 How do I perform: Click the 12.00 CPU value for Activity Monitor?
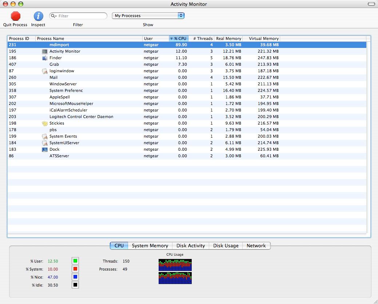pyautogui.click(x=181, y=51)
